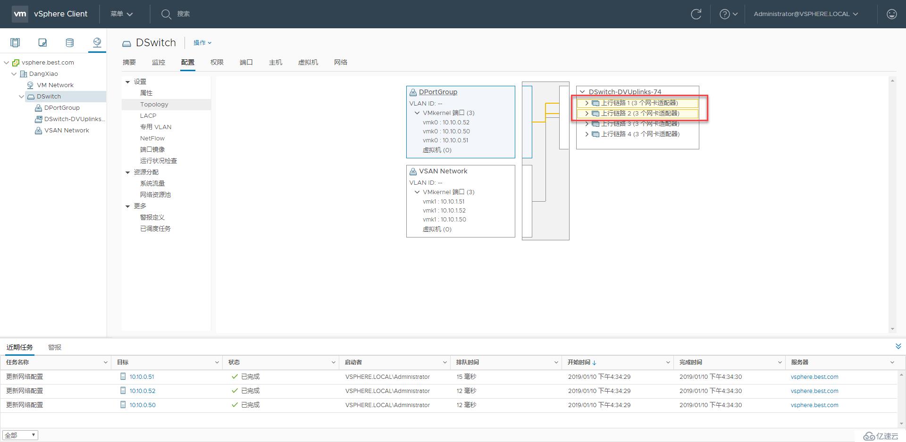Open the 状态 column filter arrow
The height and width of the screenshot is (442, 906).
[333, 362]
